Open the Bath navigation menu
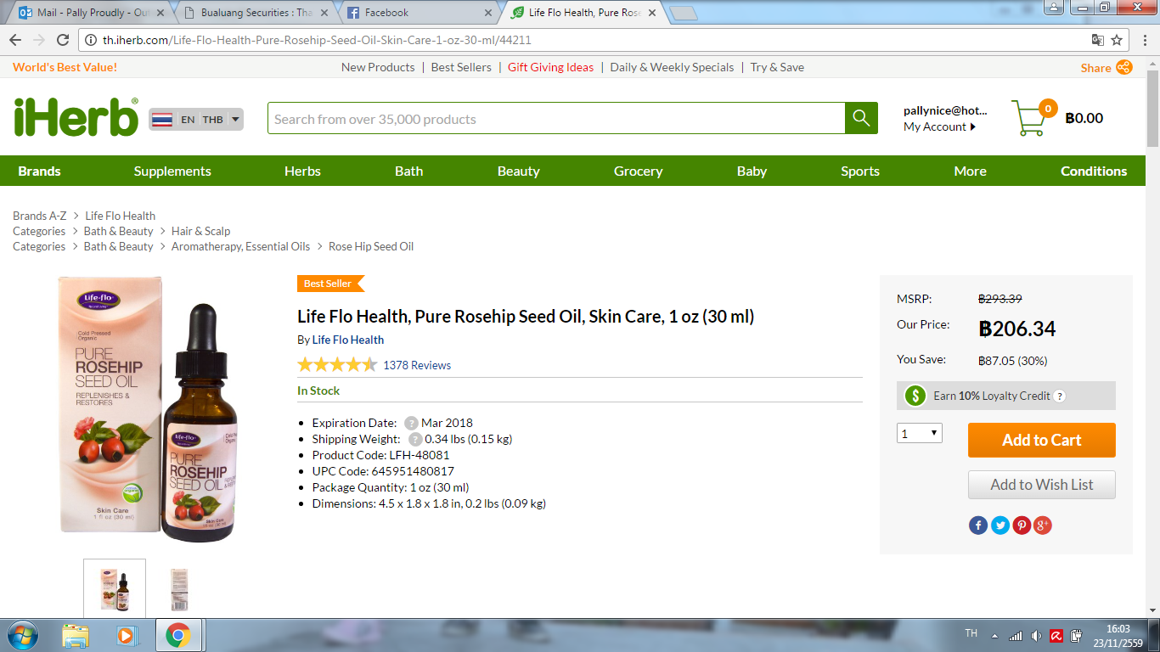The image size is (1160, 652). (x=408, y=171)
